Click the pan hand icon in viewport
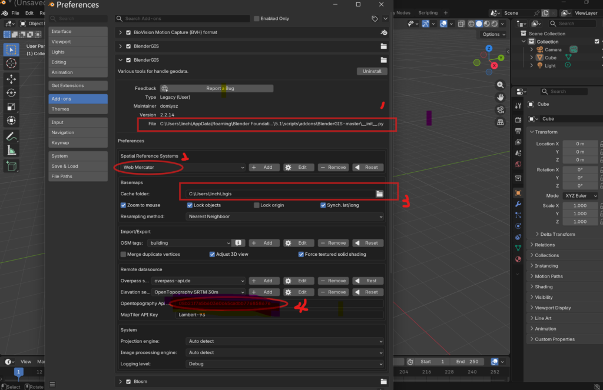 point(501,97)
